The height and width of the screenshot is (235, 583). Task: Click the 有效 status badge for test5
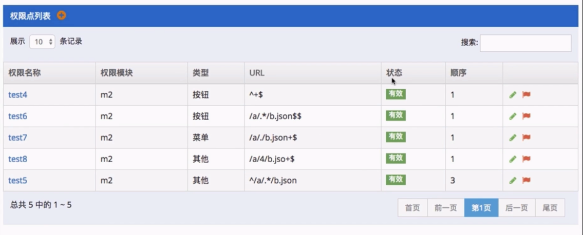pos(396,180)
